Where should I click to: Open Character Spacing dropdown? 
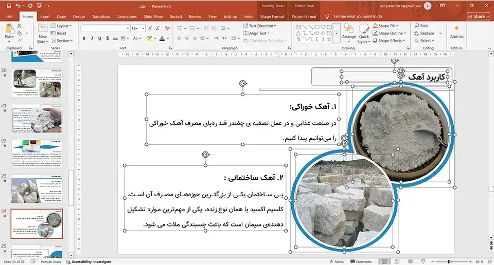pyautogui.click(x=125, y=39)
